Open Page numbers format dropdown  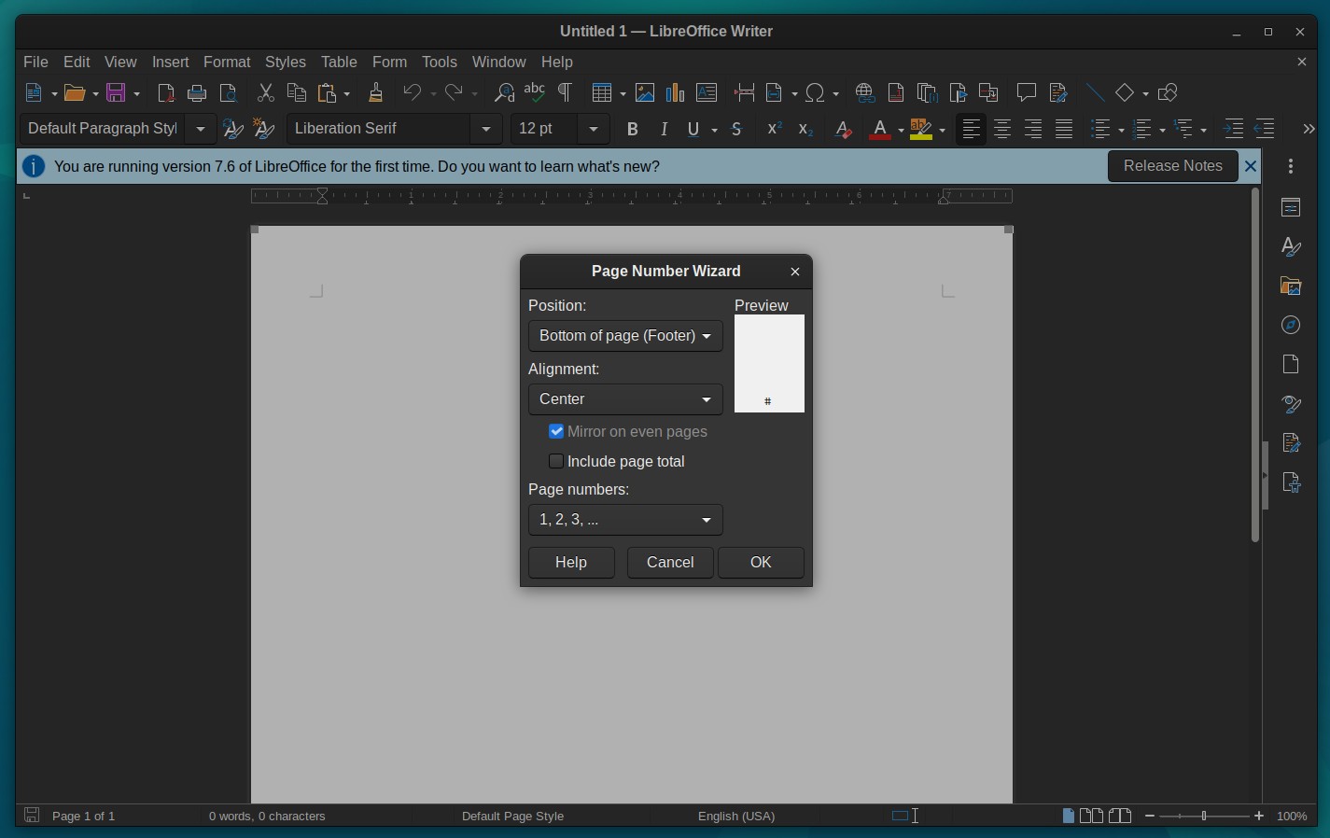coord(625,520)
